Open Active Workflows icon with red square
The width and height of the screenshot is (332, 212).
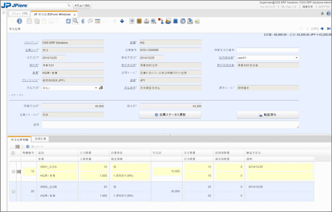coord(161,21)
